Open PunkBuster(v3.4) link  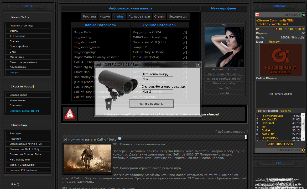pos(146,57)
